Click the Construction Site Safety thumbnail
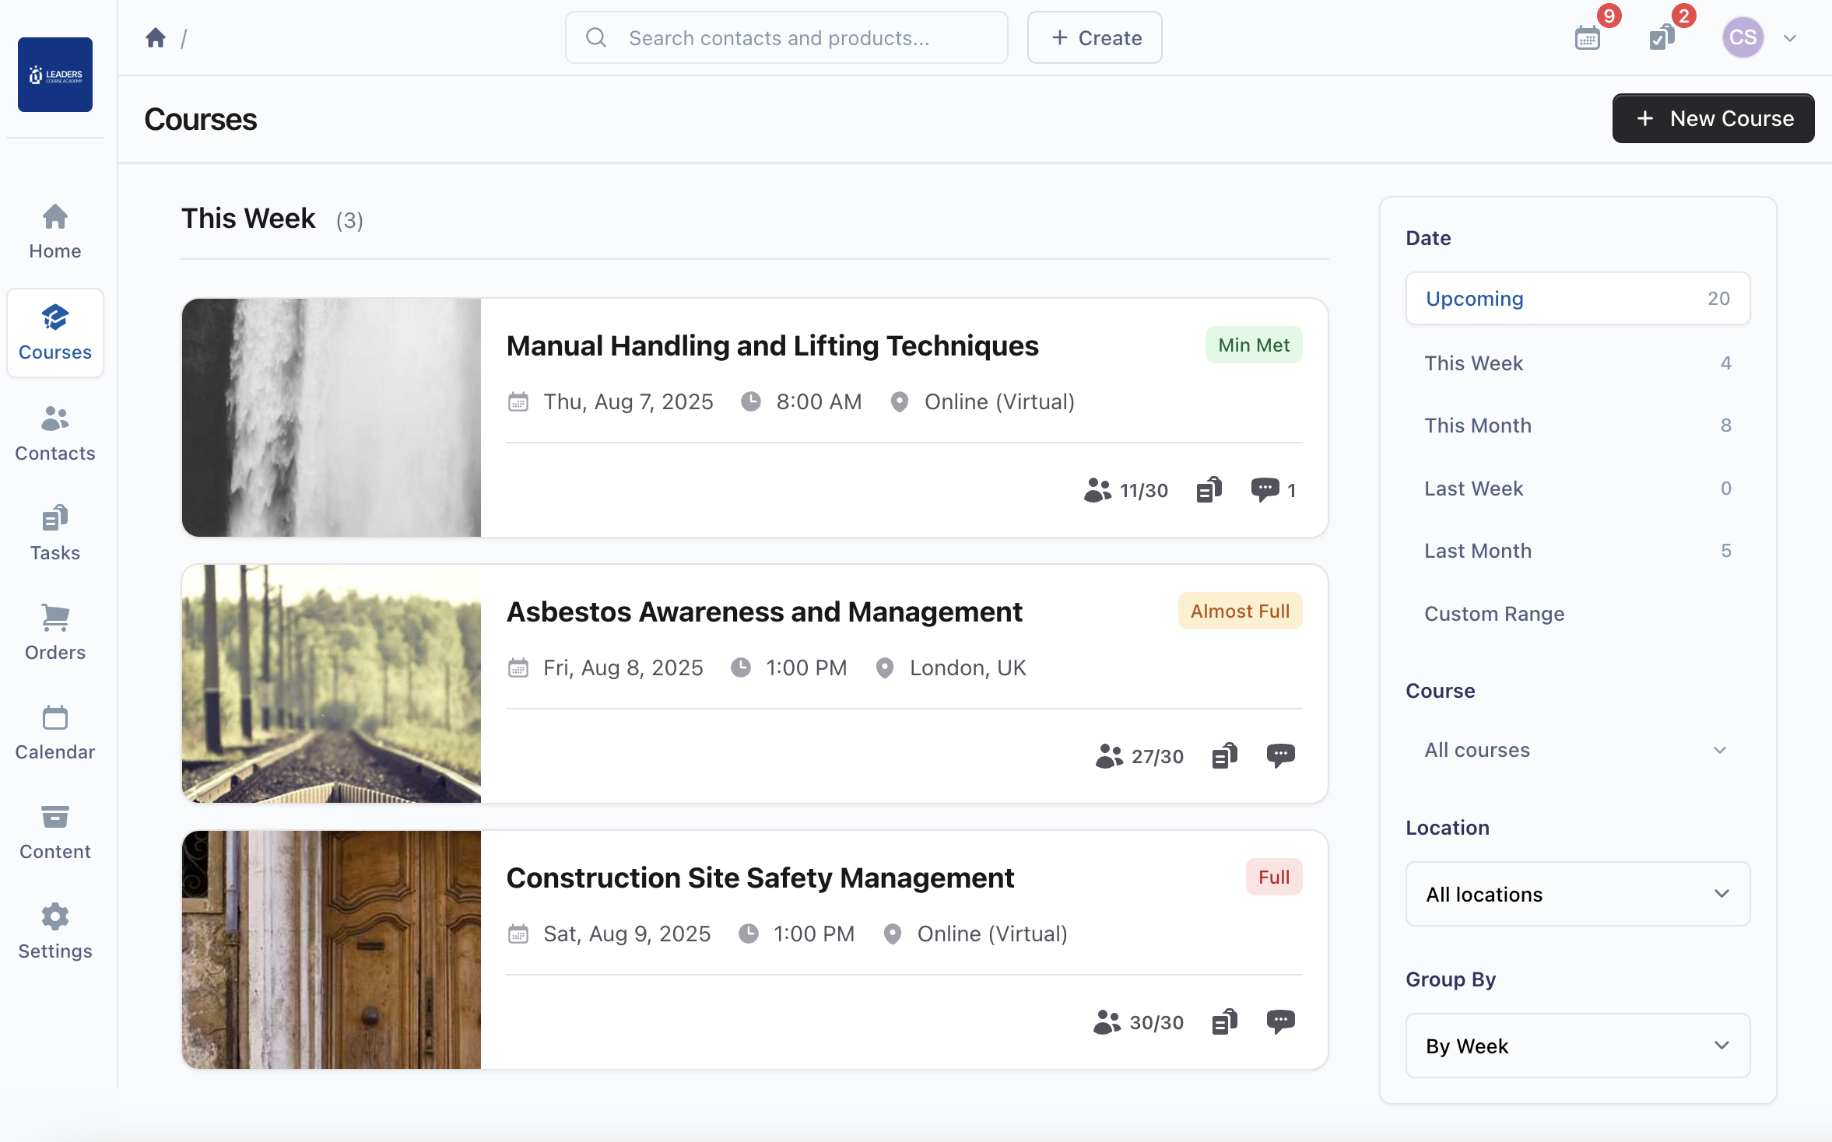This screenshot has height=1142, width=1832. coord(332,949)
